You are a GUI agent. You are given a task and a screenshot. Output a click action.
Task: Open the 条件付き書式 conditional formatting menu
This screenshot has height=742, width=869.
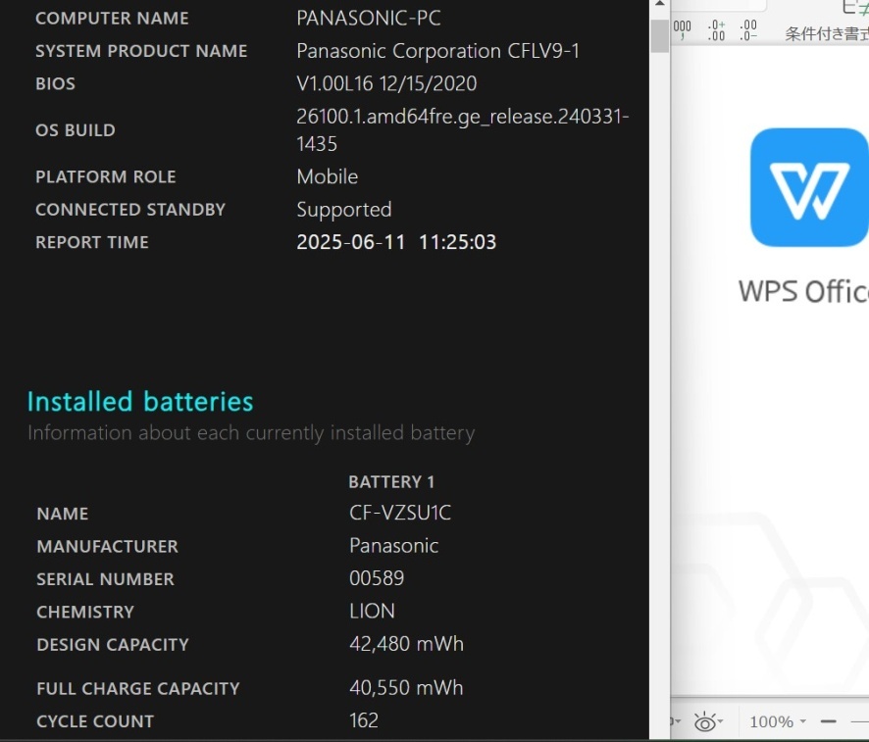827,33
